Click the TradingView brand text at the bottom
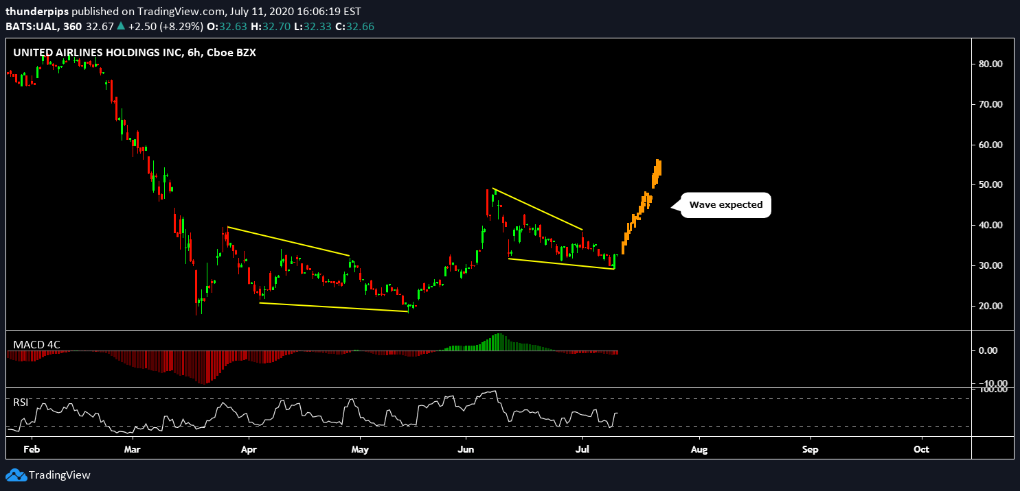The image size is (1020, 491). click(x=60, y=475)
